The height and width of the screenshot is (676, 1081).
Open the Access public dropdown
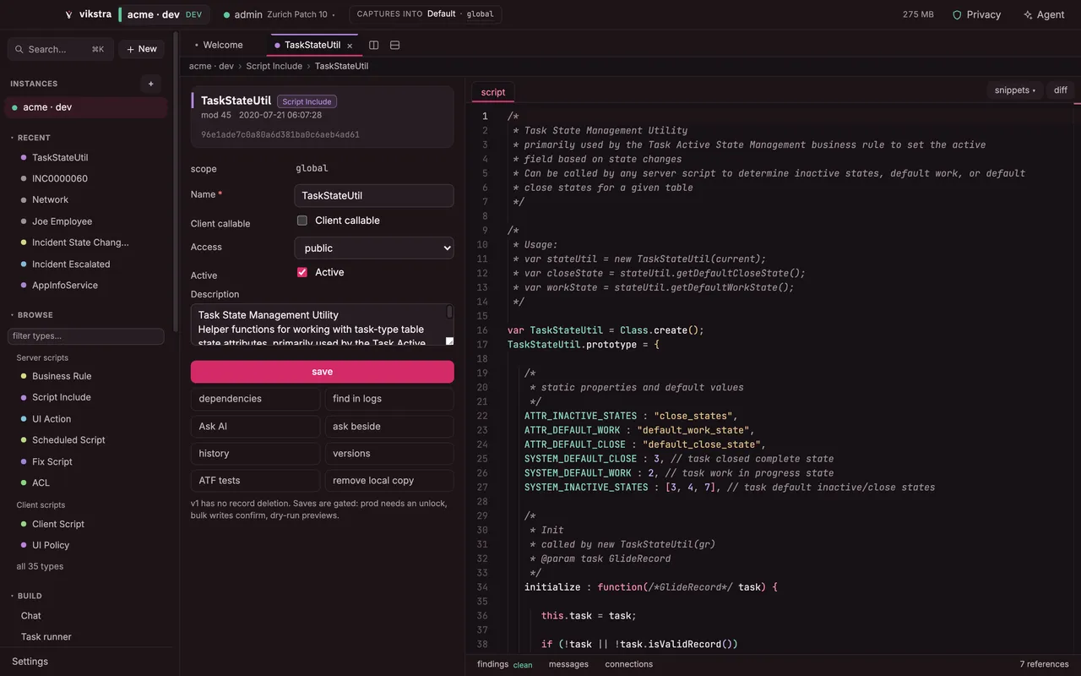pos(374,248)
